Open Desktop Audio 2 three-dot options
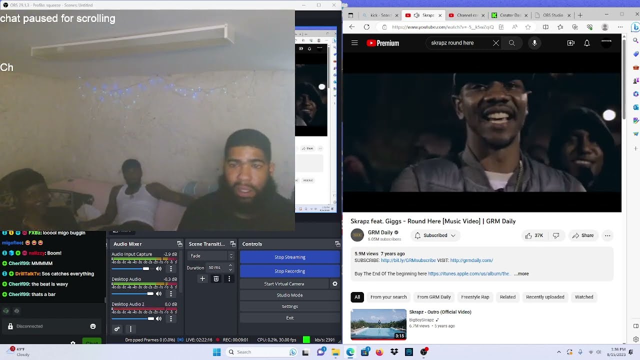 [171, 318]
